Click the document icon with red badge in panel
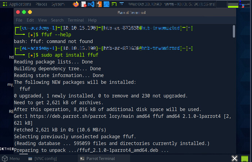252x162 pixels. point(84,4)
